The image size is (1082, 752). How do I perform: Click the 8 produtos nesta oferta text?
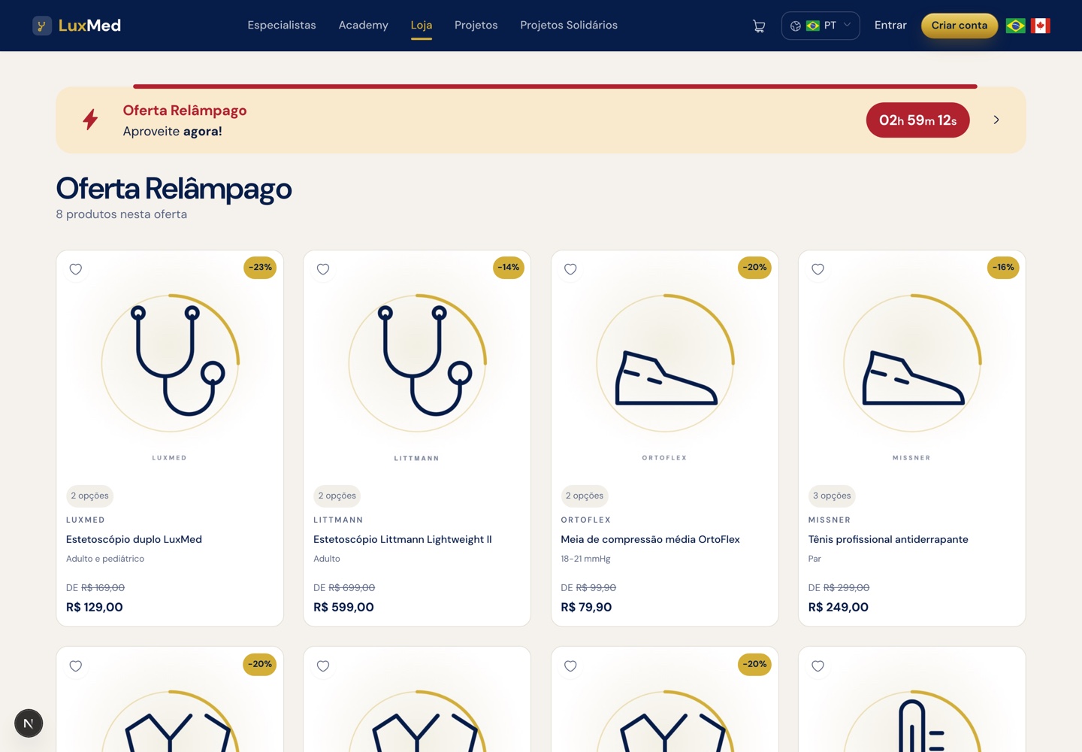click(122, 214)
